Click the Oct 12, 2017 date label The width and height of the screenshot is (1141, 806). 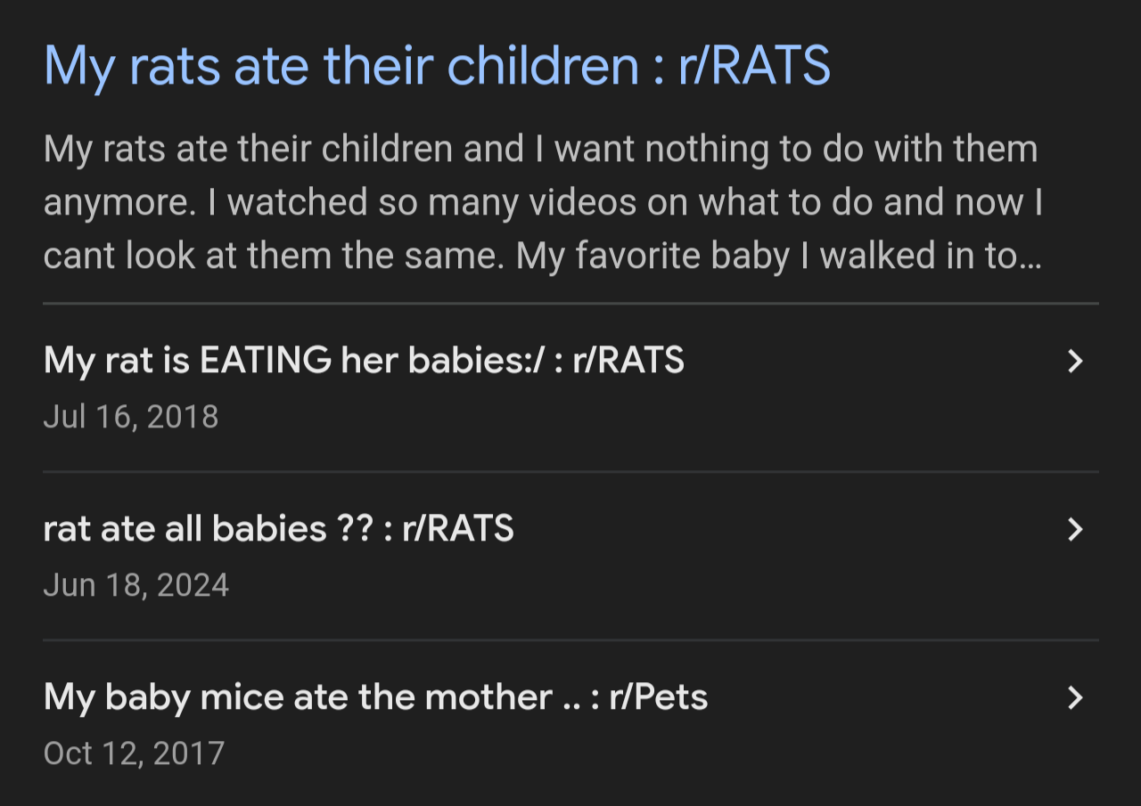pyautogui.click(x=134, y=753)
